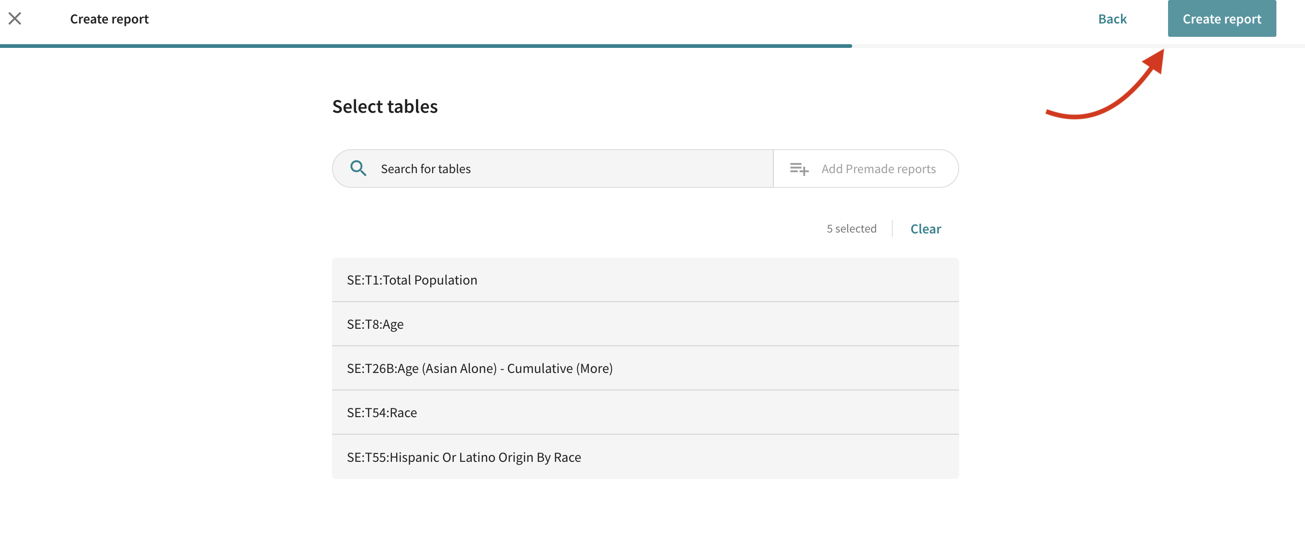The image size is (1305, 547).
Task: Click the filled teal progress bar
Action: tap(426, 46)
